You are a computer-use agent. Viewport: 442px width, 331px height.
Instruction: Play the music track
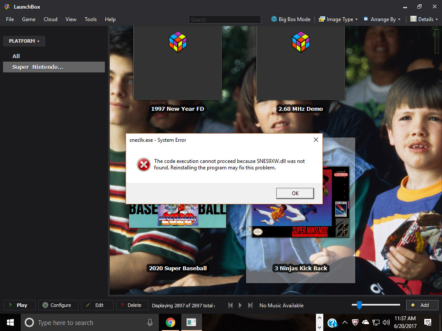pos(240,306)
